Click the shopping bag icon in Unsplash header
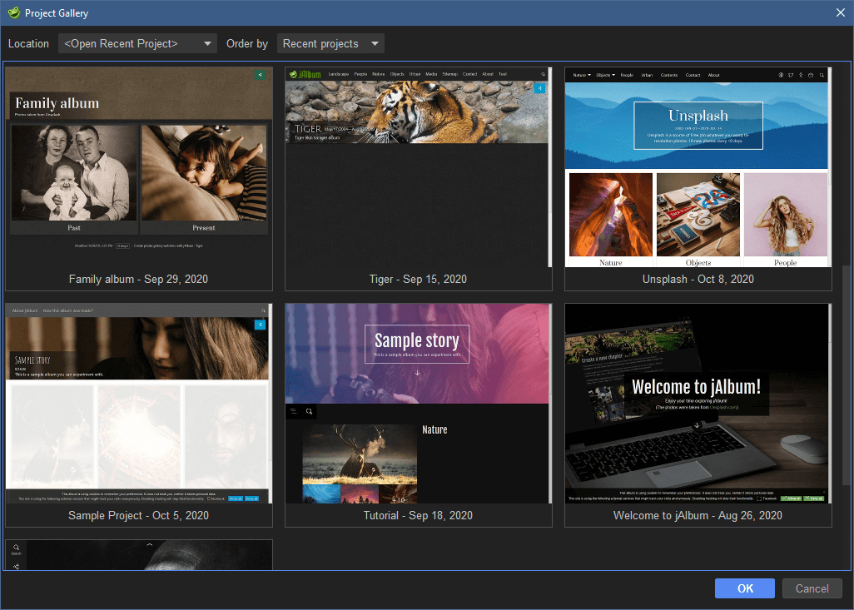 [811, 74]
